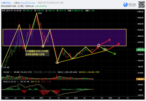Click the MA(5) volume value
The image size is (146, 101).
tap(67, 72)
